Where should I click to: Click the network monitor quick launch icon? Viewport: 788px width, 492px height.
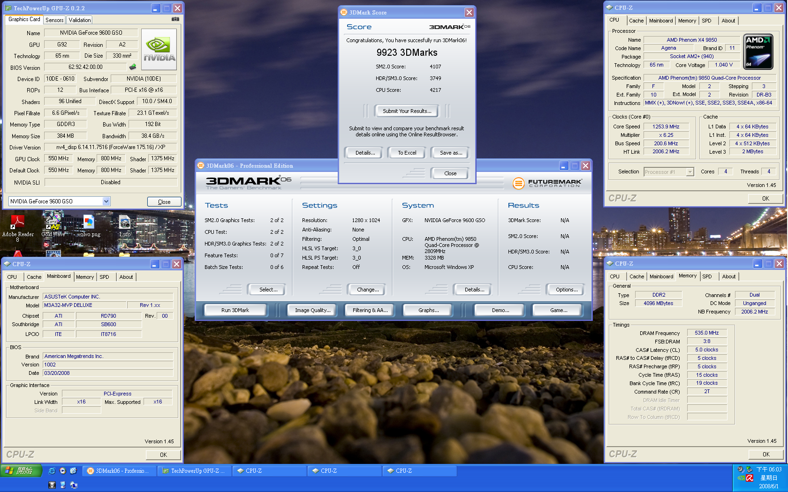pos(74,485)
